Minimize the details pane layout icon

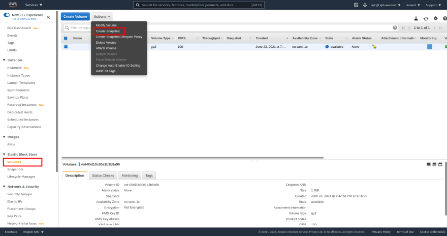click(x=429, y=164)
